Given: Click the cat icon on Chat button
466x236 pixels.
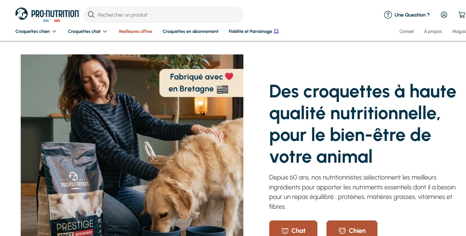Looking at the screenshot, I should [285, 231].
